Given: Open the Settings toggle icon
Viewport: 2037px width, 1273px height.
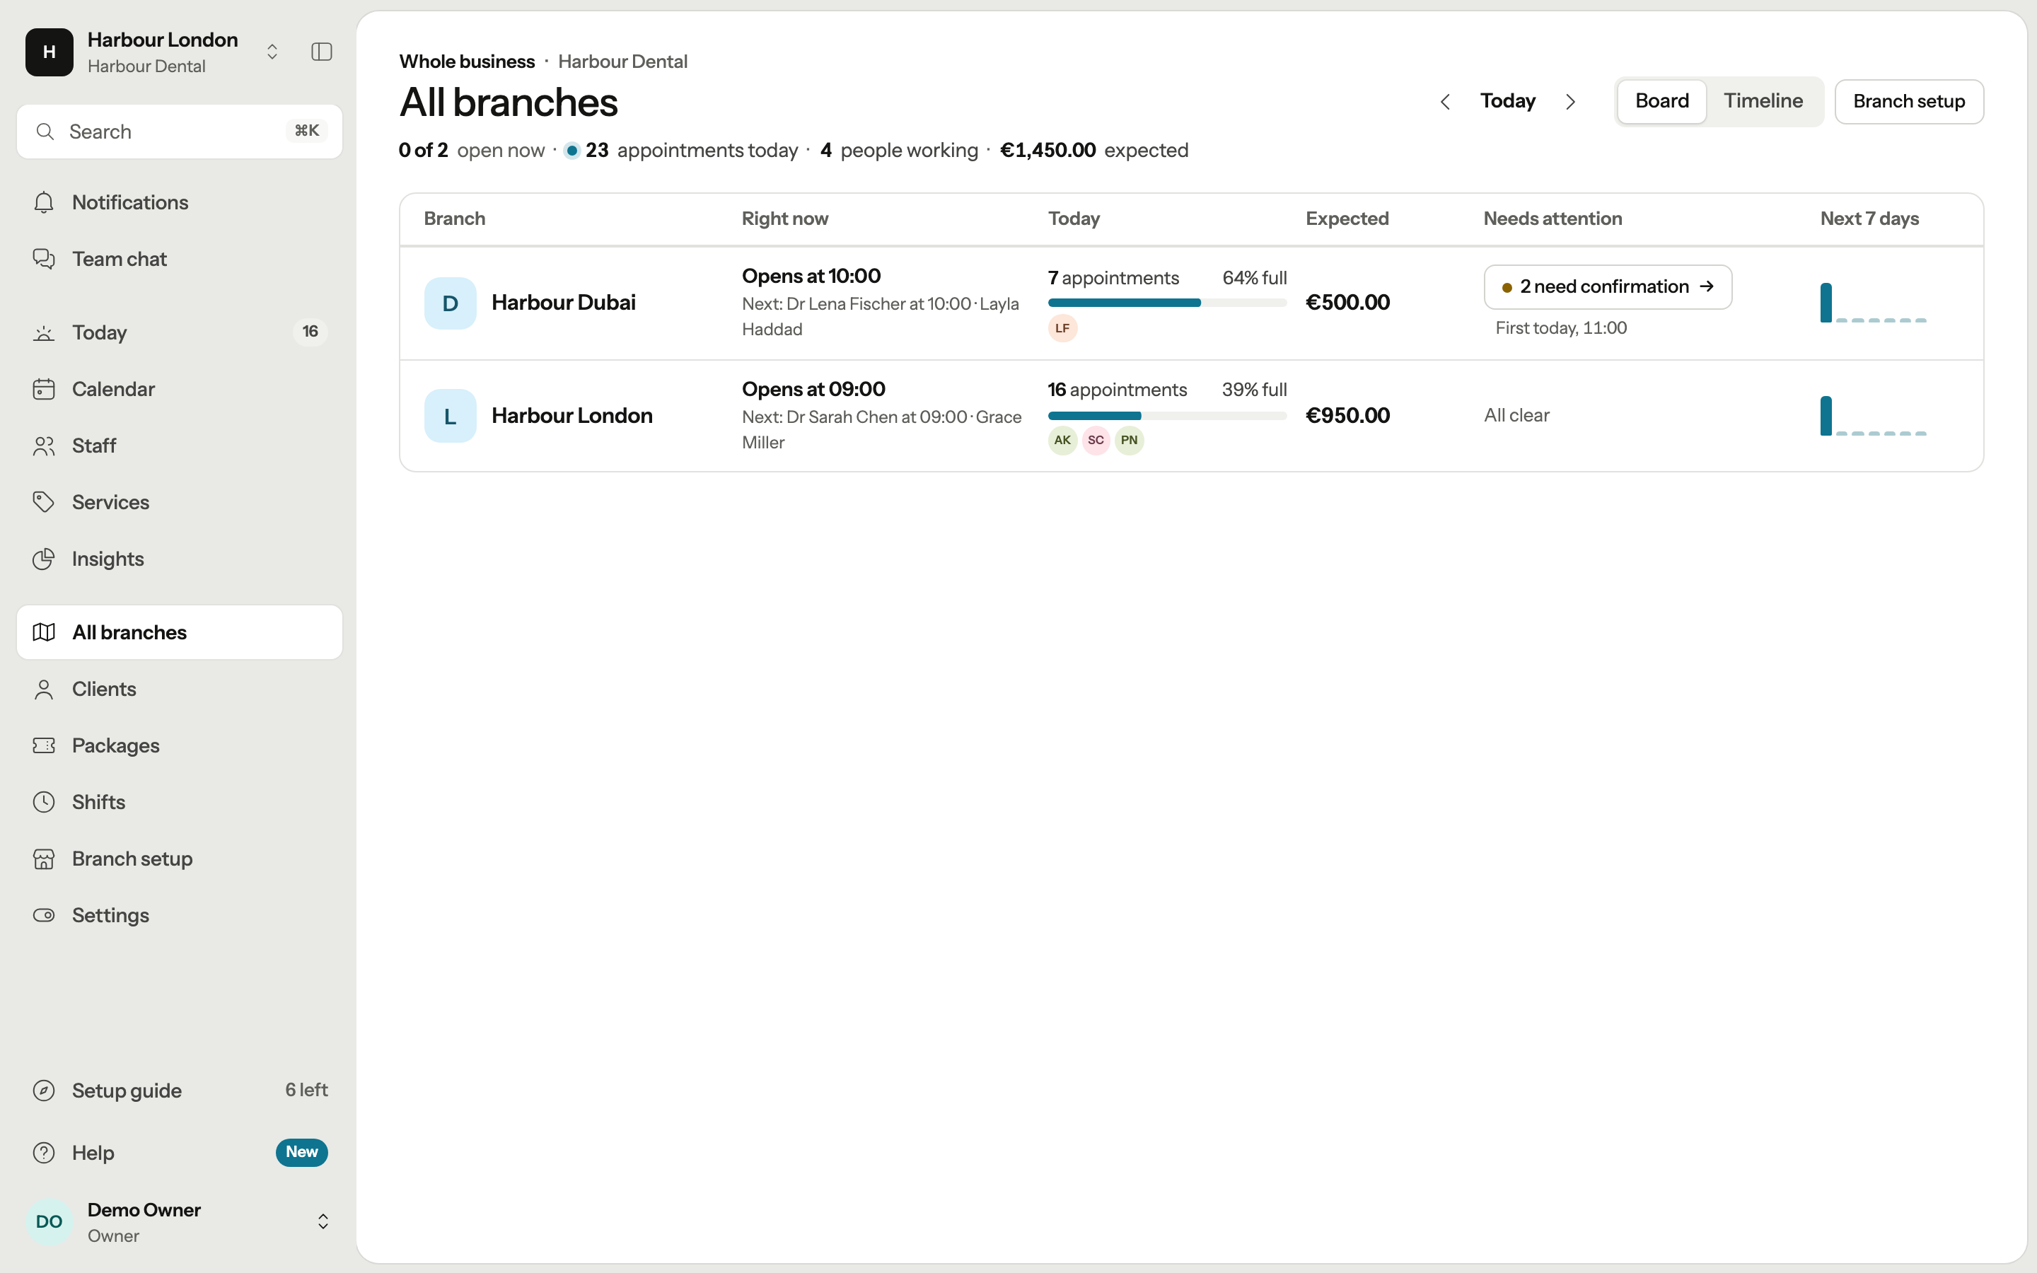Looking at the screenshot, I should tap(44, 915).
